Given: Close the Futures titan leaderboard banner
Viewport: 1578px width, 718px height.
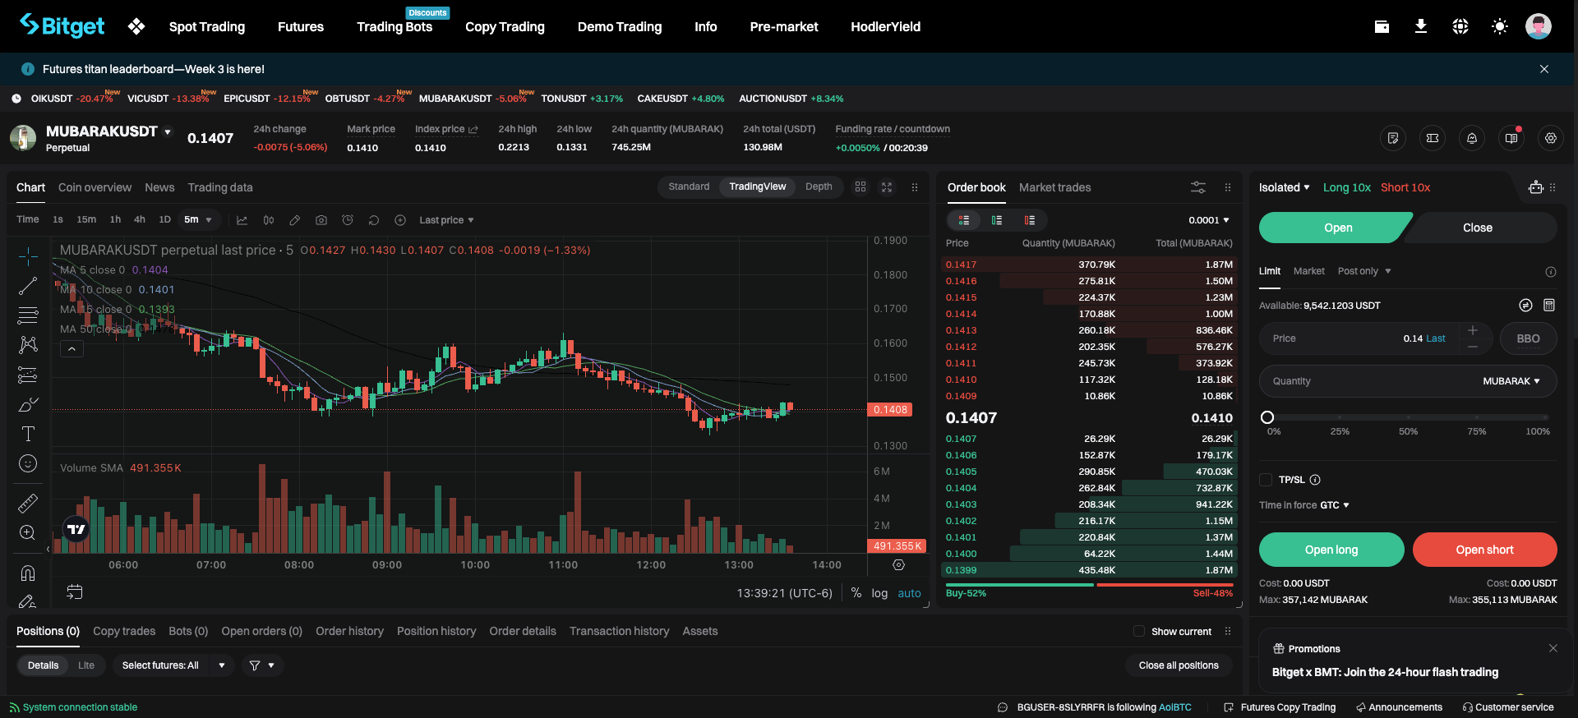Looking at the screenshot, I should [1544, 69].
